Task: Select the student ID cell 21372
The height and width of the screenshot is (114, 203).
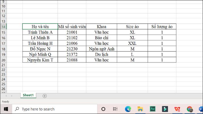Action: click(72, 54)
